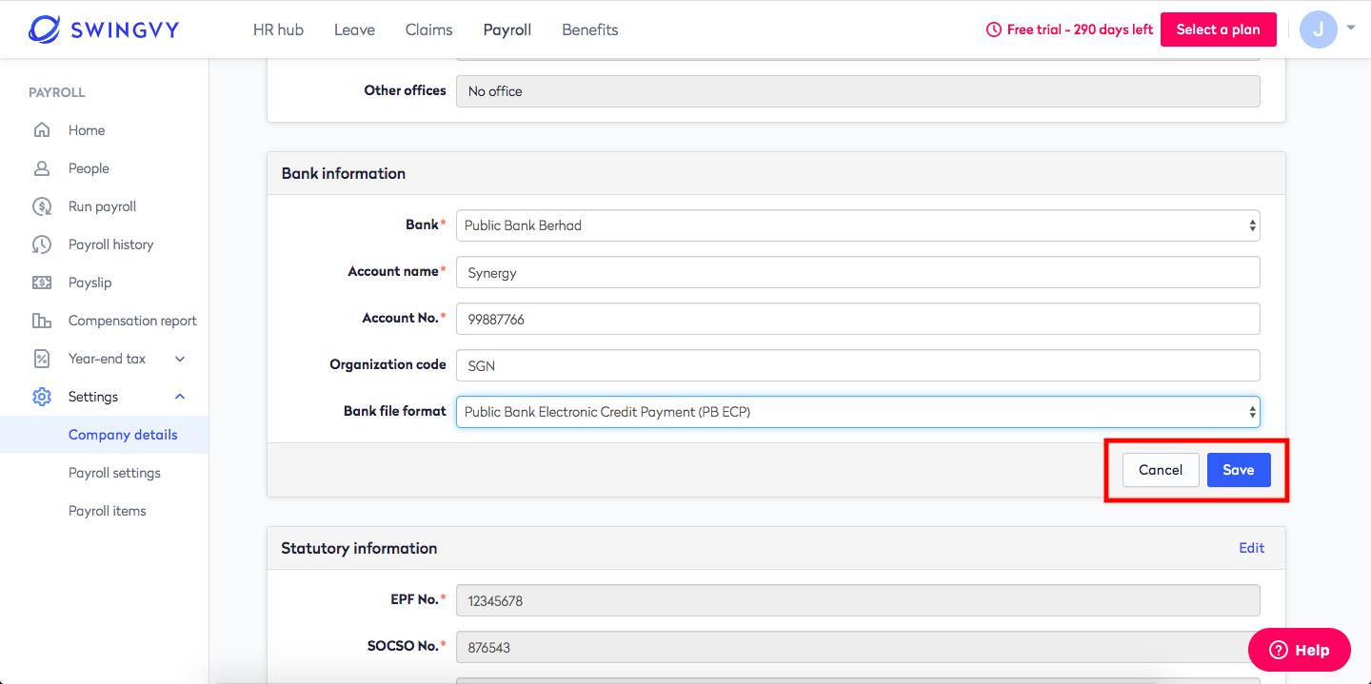Click the Help button
The height and width of the screenshot is (684, 1371).
pyautogui.click(x=1300, y=651)
